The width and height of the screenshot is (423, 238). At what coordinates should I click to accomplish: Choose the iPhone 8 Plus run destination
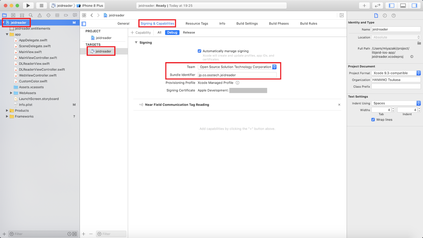[90, 6]
